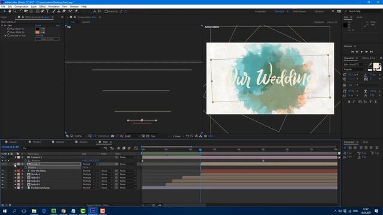Expand the Background.png layer twirl

(x=16, y=188)
